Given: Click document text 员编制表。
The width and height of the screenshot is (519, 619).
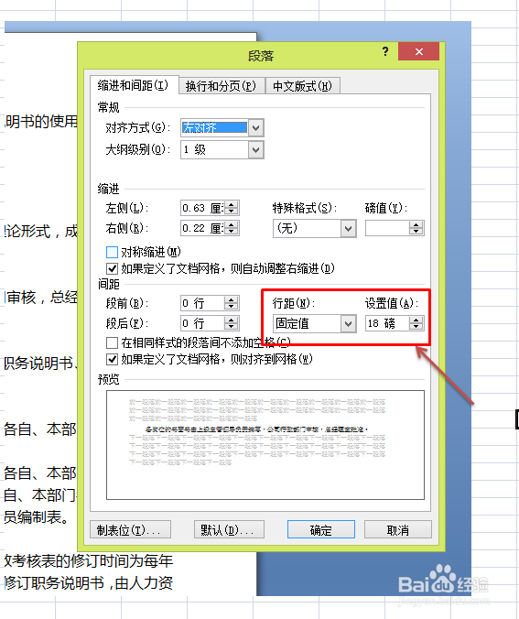Looking at the screenshot, I should click(37, 517).
